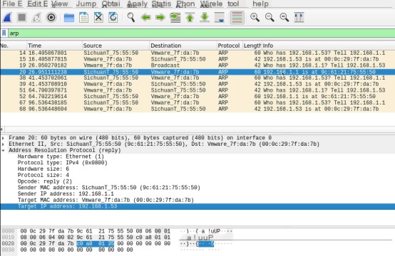Zoom in on packet text

point(255,18)
